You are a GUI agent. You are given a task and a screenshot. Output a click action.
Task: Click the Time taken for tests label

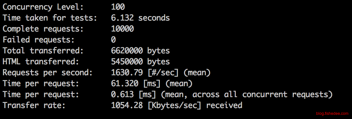pos(50,18)
